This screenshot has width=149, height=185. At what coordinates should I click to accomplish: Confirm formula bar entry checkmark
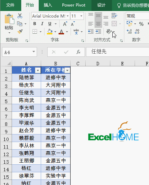[66, 52]
